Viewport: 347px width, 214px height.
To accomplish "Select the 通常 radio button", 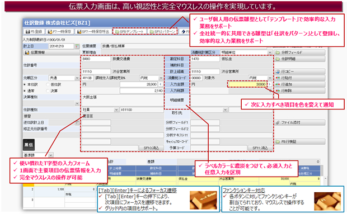I will coord(25,91).
